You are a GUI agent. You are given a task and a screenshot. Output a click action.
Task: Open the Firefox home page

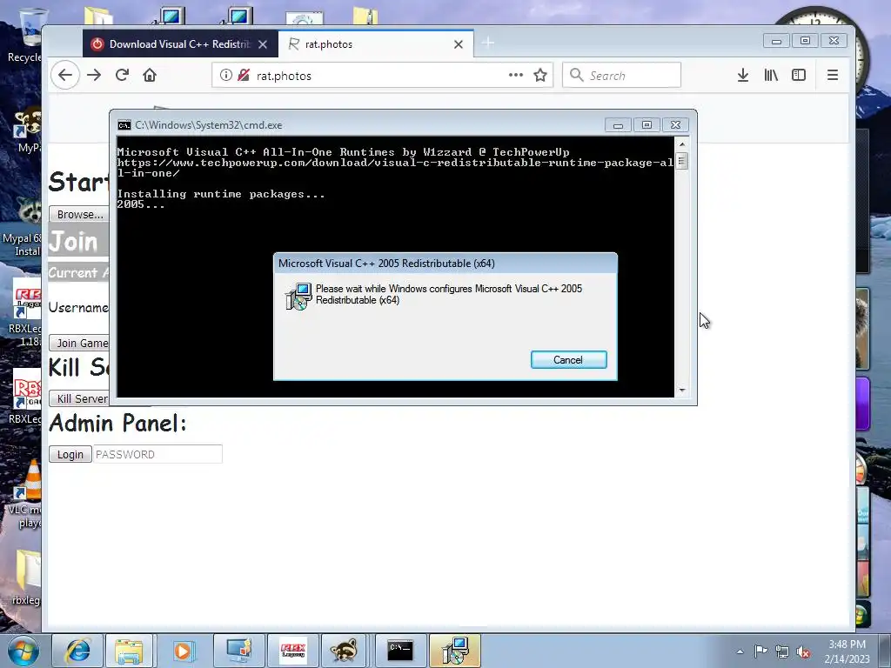tap(150, 75)
